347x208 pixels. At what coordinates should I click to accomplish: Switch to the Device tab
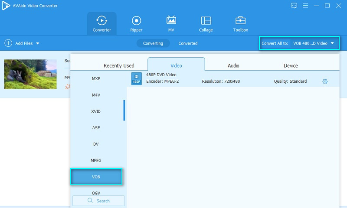coord(291,65)
